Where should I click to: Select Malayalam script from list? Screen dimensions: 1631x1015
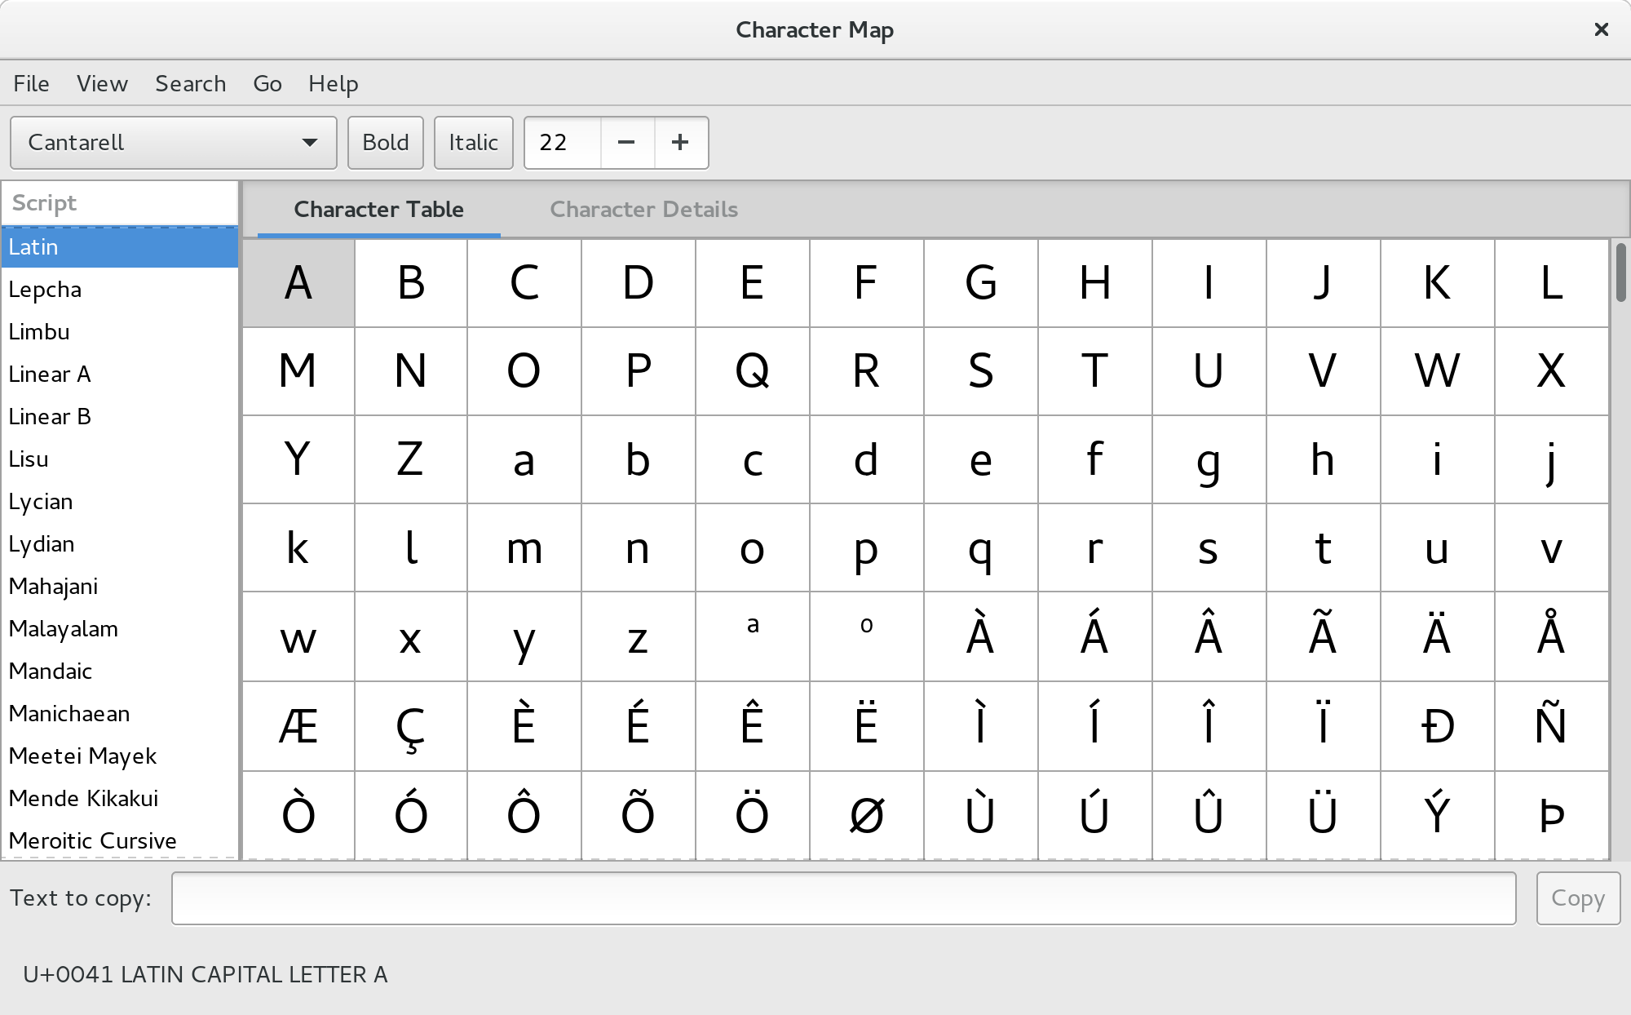coord(63,627)
